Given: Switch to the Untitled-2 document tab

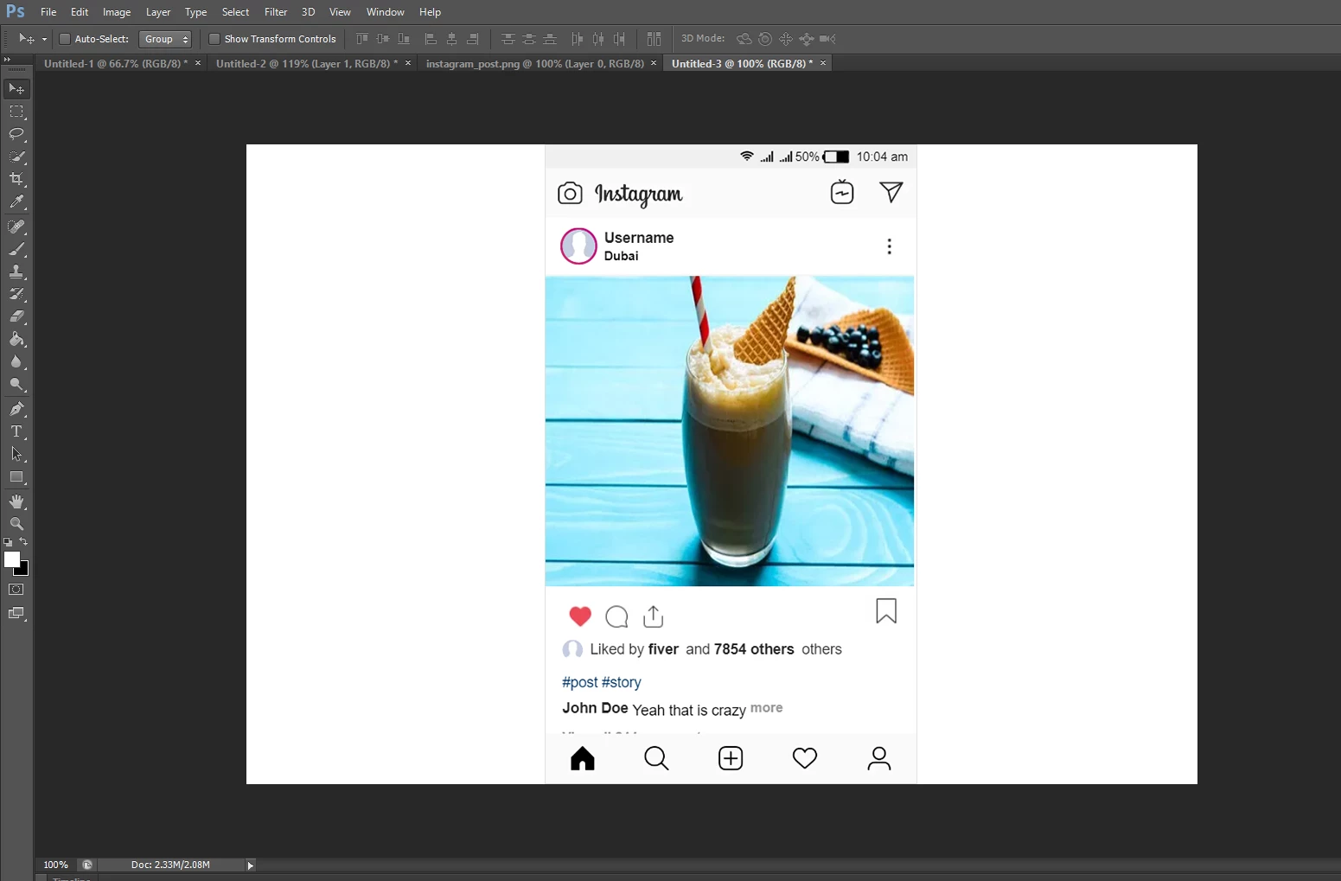Looking at the screenshot, I should click(307, 64).
